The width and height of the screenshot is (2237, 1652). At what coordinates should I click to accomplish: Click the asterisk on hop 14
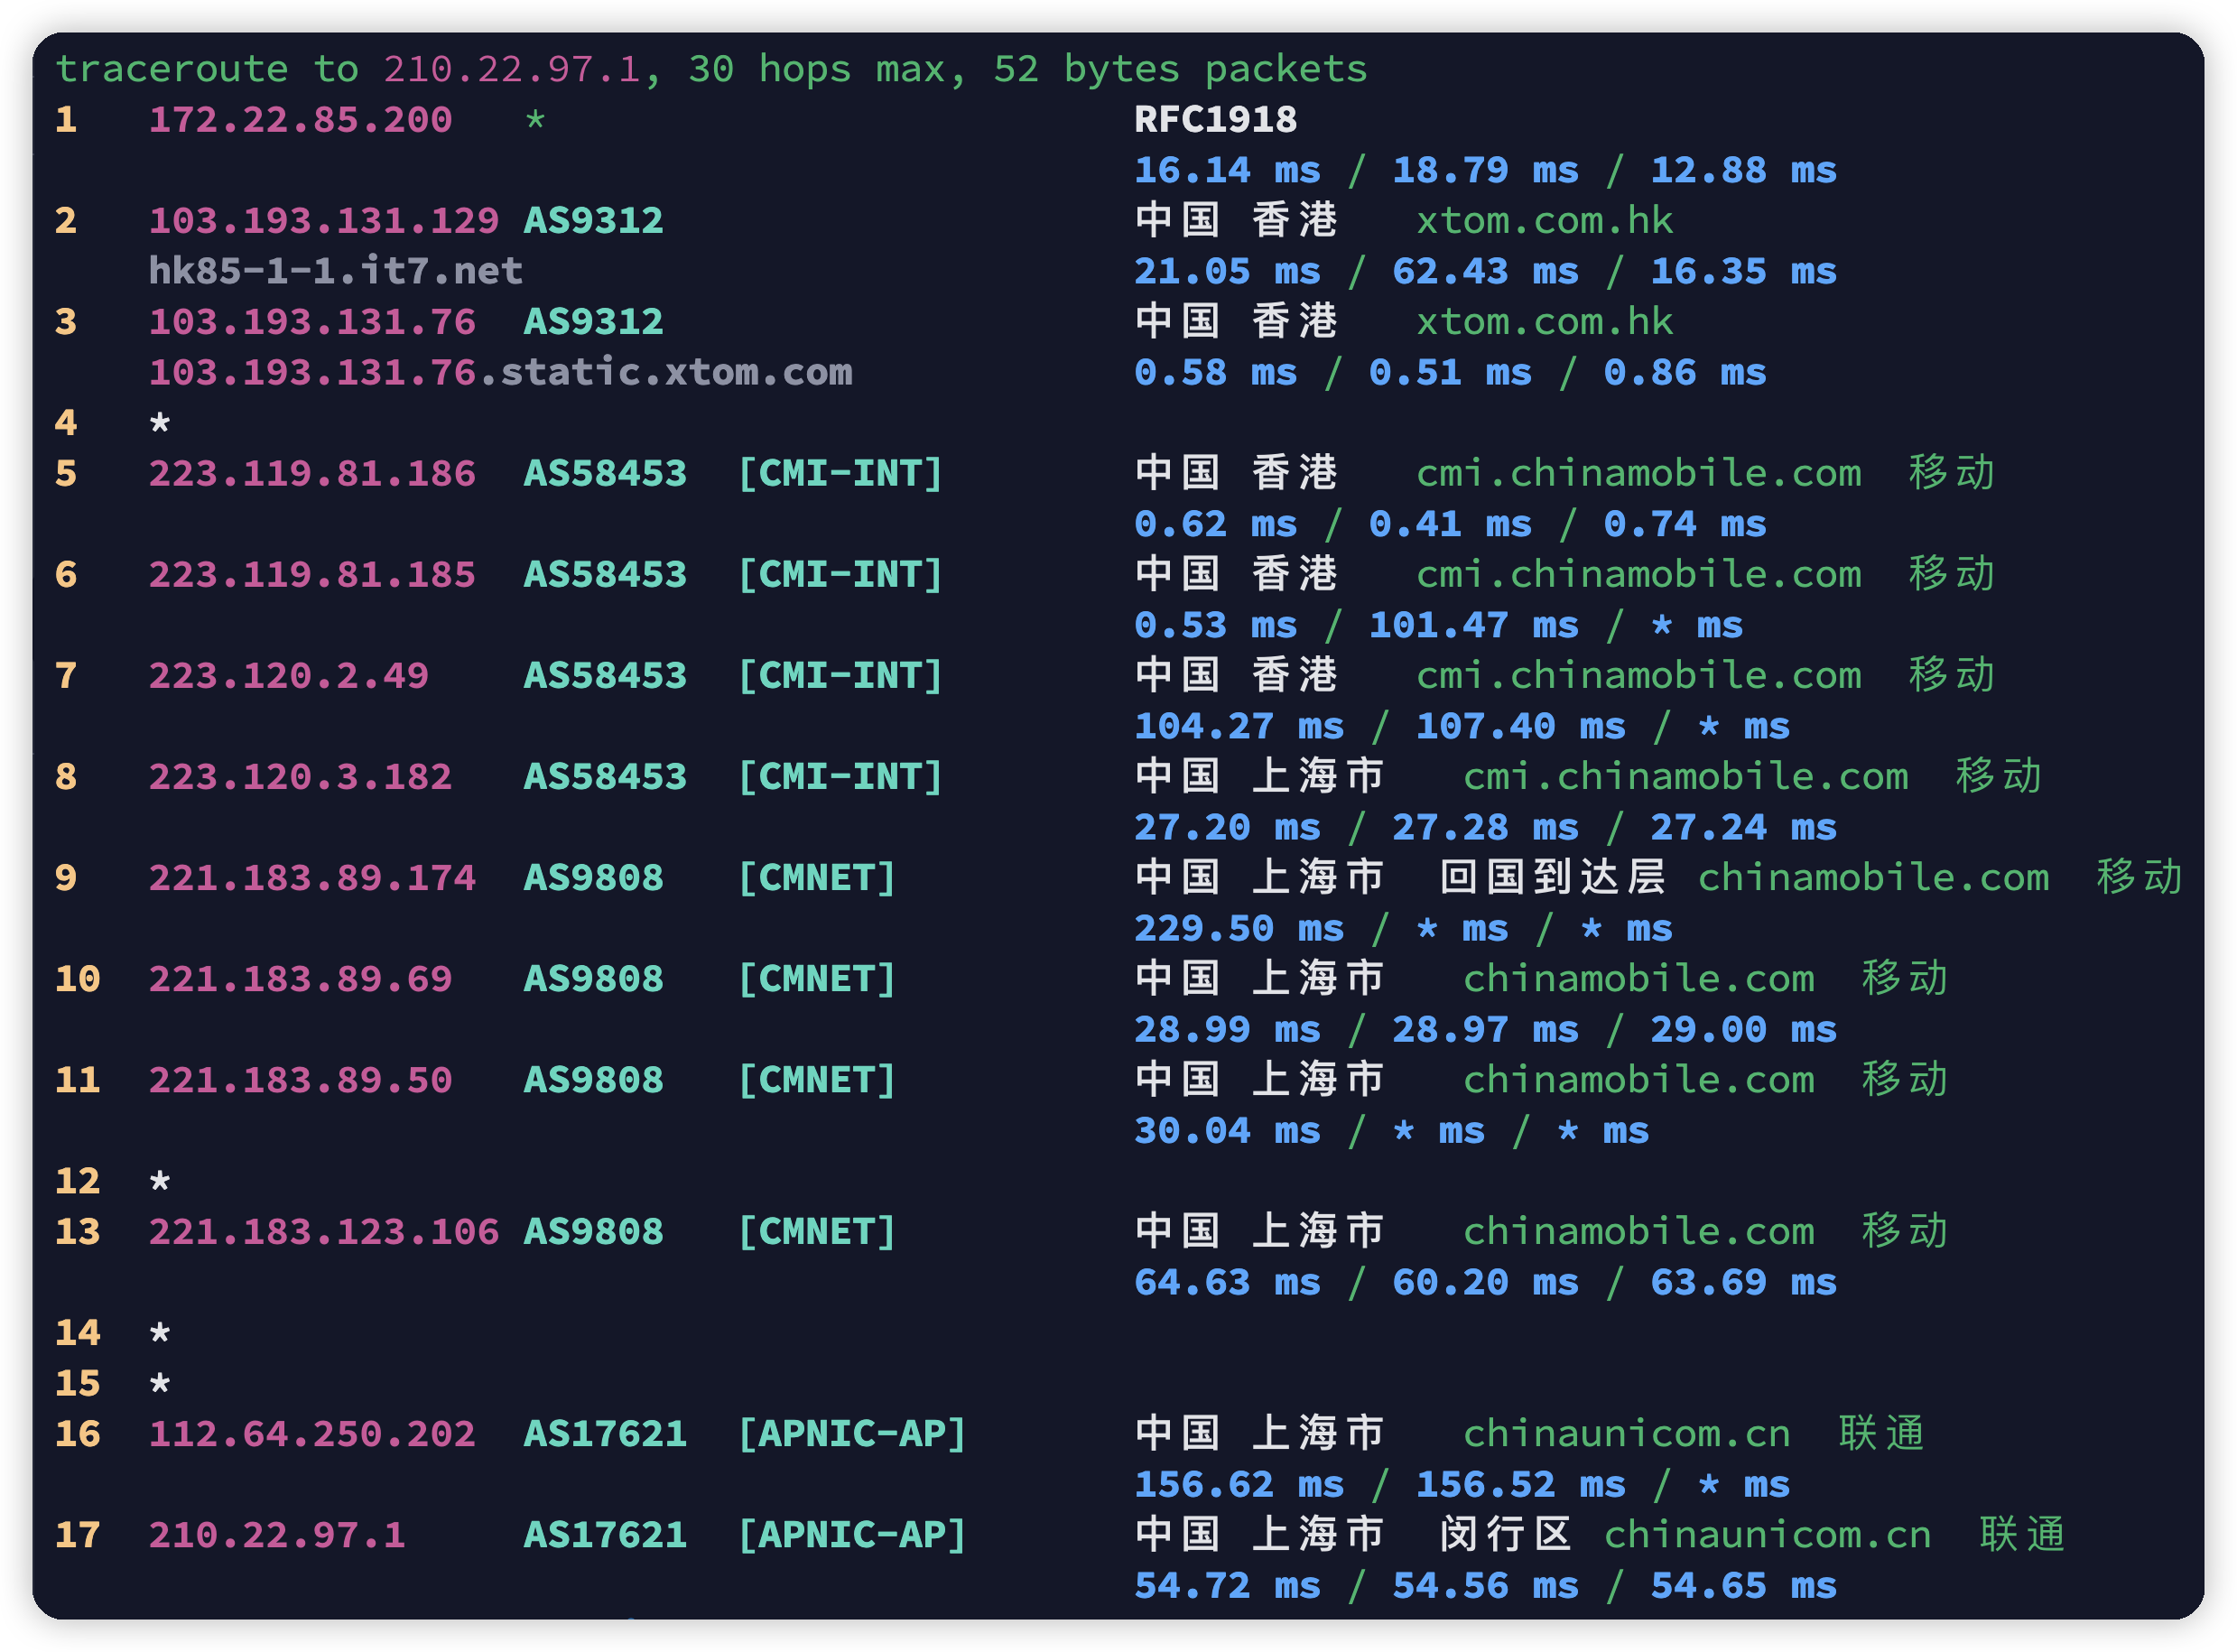pos(159,1334)
